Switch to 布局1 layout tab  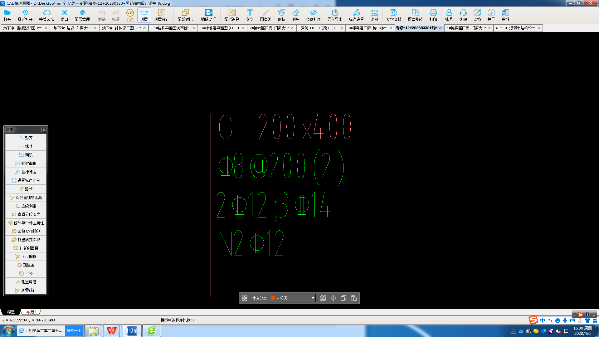click(x=31, y=312)
